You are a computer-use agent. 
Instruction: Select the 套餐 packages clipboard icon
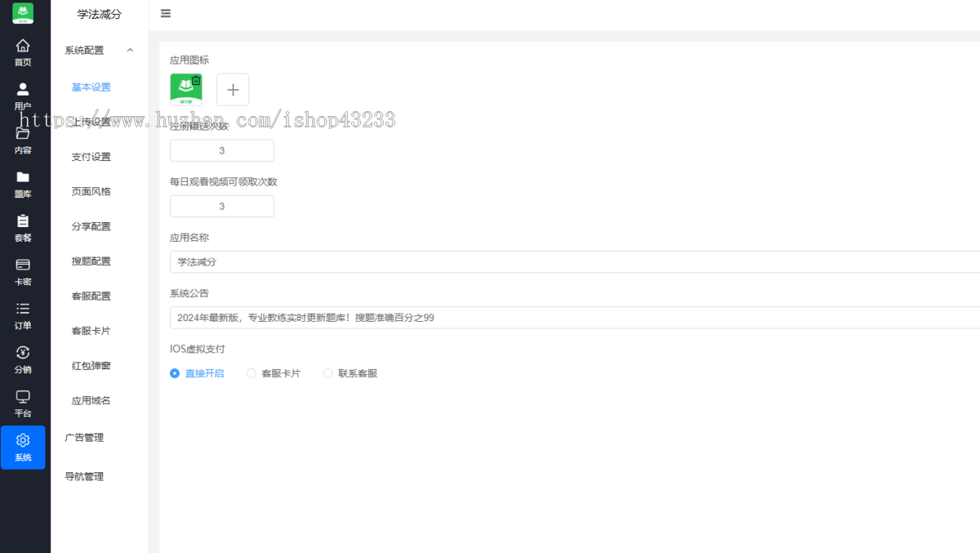coord(23,221)
